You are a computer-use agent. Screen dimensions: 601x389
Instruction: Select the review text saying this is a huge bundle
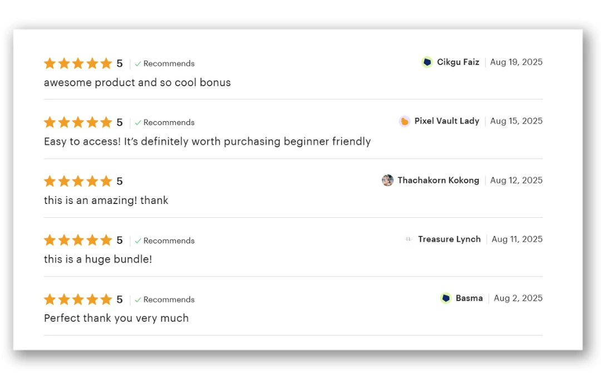[x=98, y=259]
